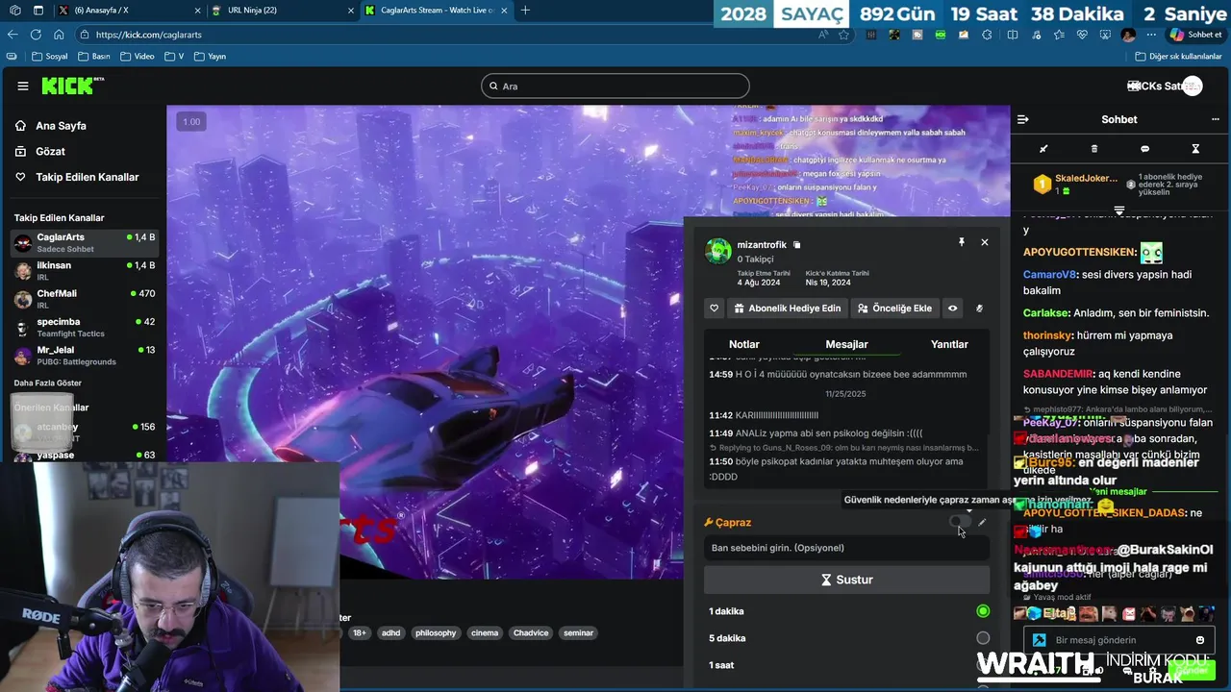Click the ban reason input field
Image resolution: width=1231 pixels, height=692 pixels.
pos(846,548)
